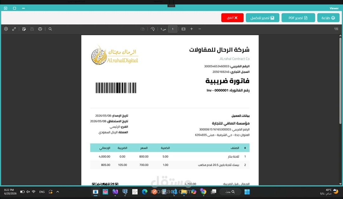
Task: Click the تصدير PDF button
Action: coord(298,18)
